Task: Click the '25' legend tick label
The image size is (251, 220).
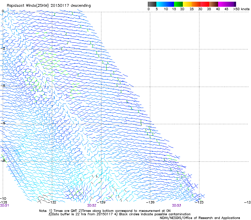Action: pyautogui.click(x=192, y=9)
